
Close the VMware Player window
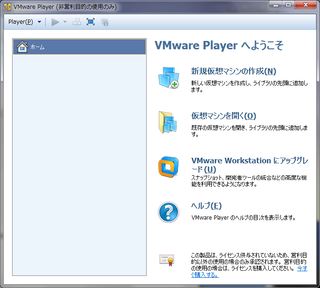[x=306, y=5]
